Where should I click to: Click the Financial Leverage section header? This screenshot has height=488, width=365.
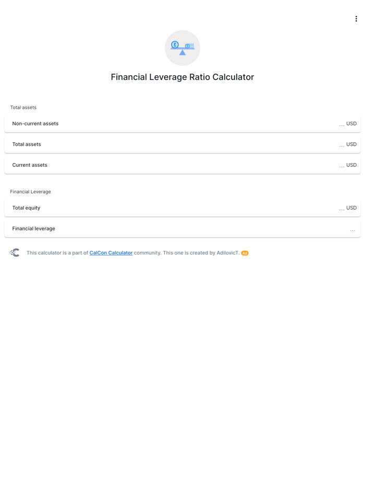click(x=30, y=191)
